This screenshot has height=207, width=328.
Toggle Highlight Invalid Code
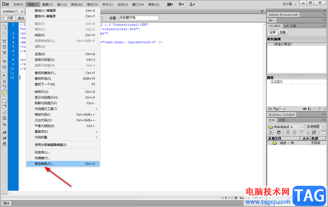(4, 81)
